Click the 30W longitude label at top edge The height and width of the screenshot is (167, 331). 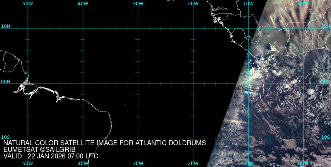coord(138,4)
